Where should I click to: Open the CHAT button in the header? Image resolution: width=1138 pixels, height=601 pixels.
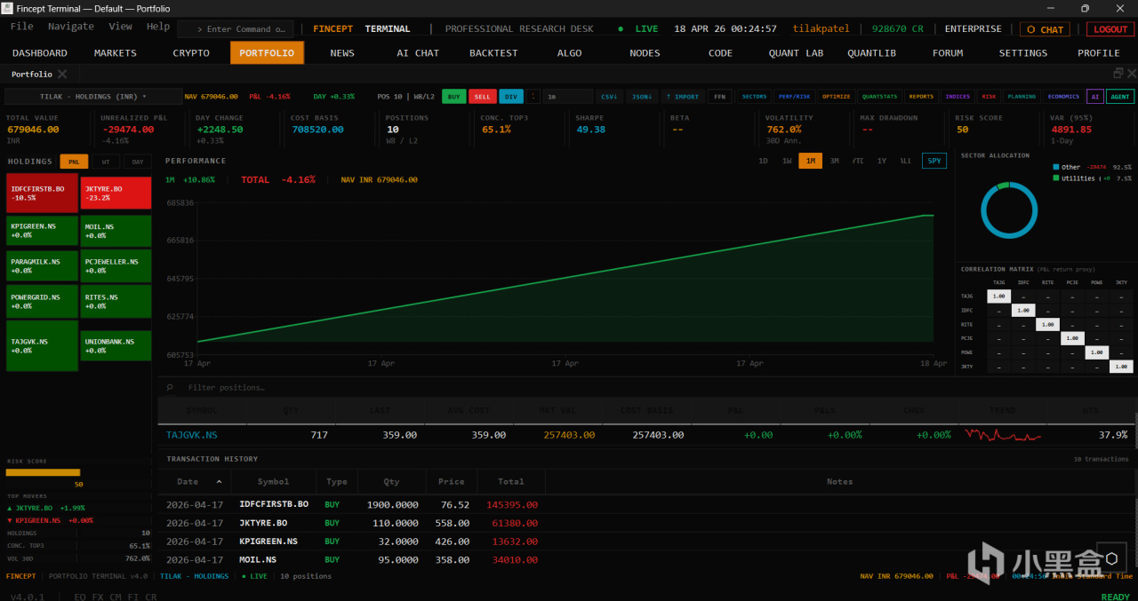(x=1045, y=29)
